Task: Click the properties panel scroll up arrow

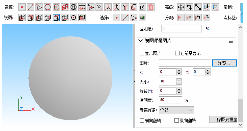Action: point(240,28)
